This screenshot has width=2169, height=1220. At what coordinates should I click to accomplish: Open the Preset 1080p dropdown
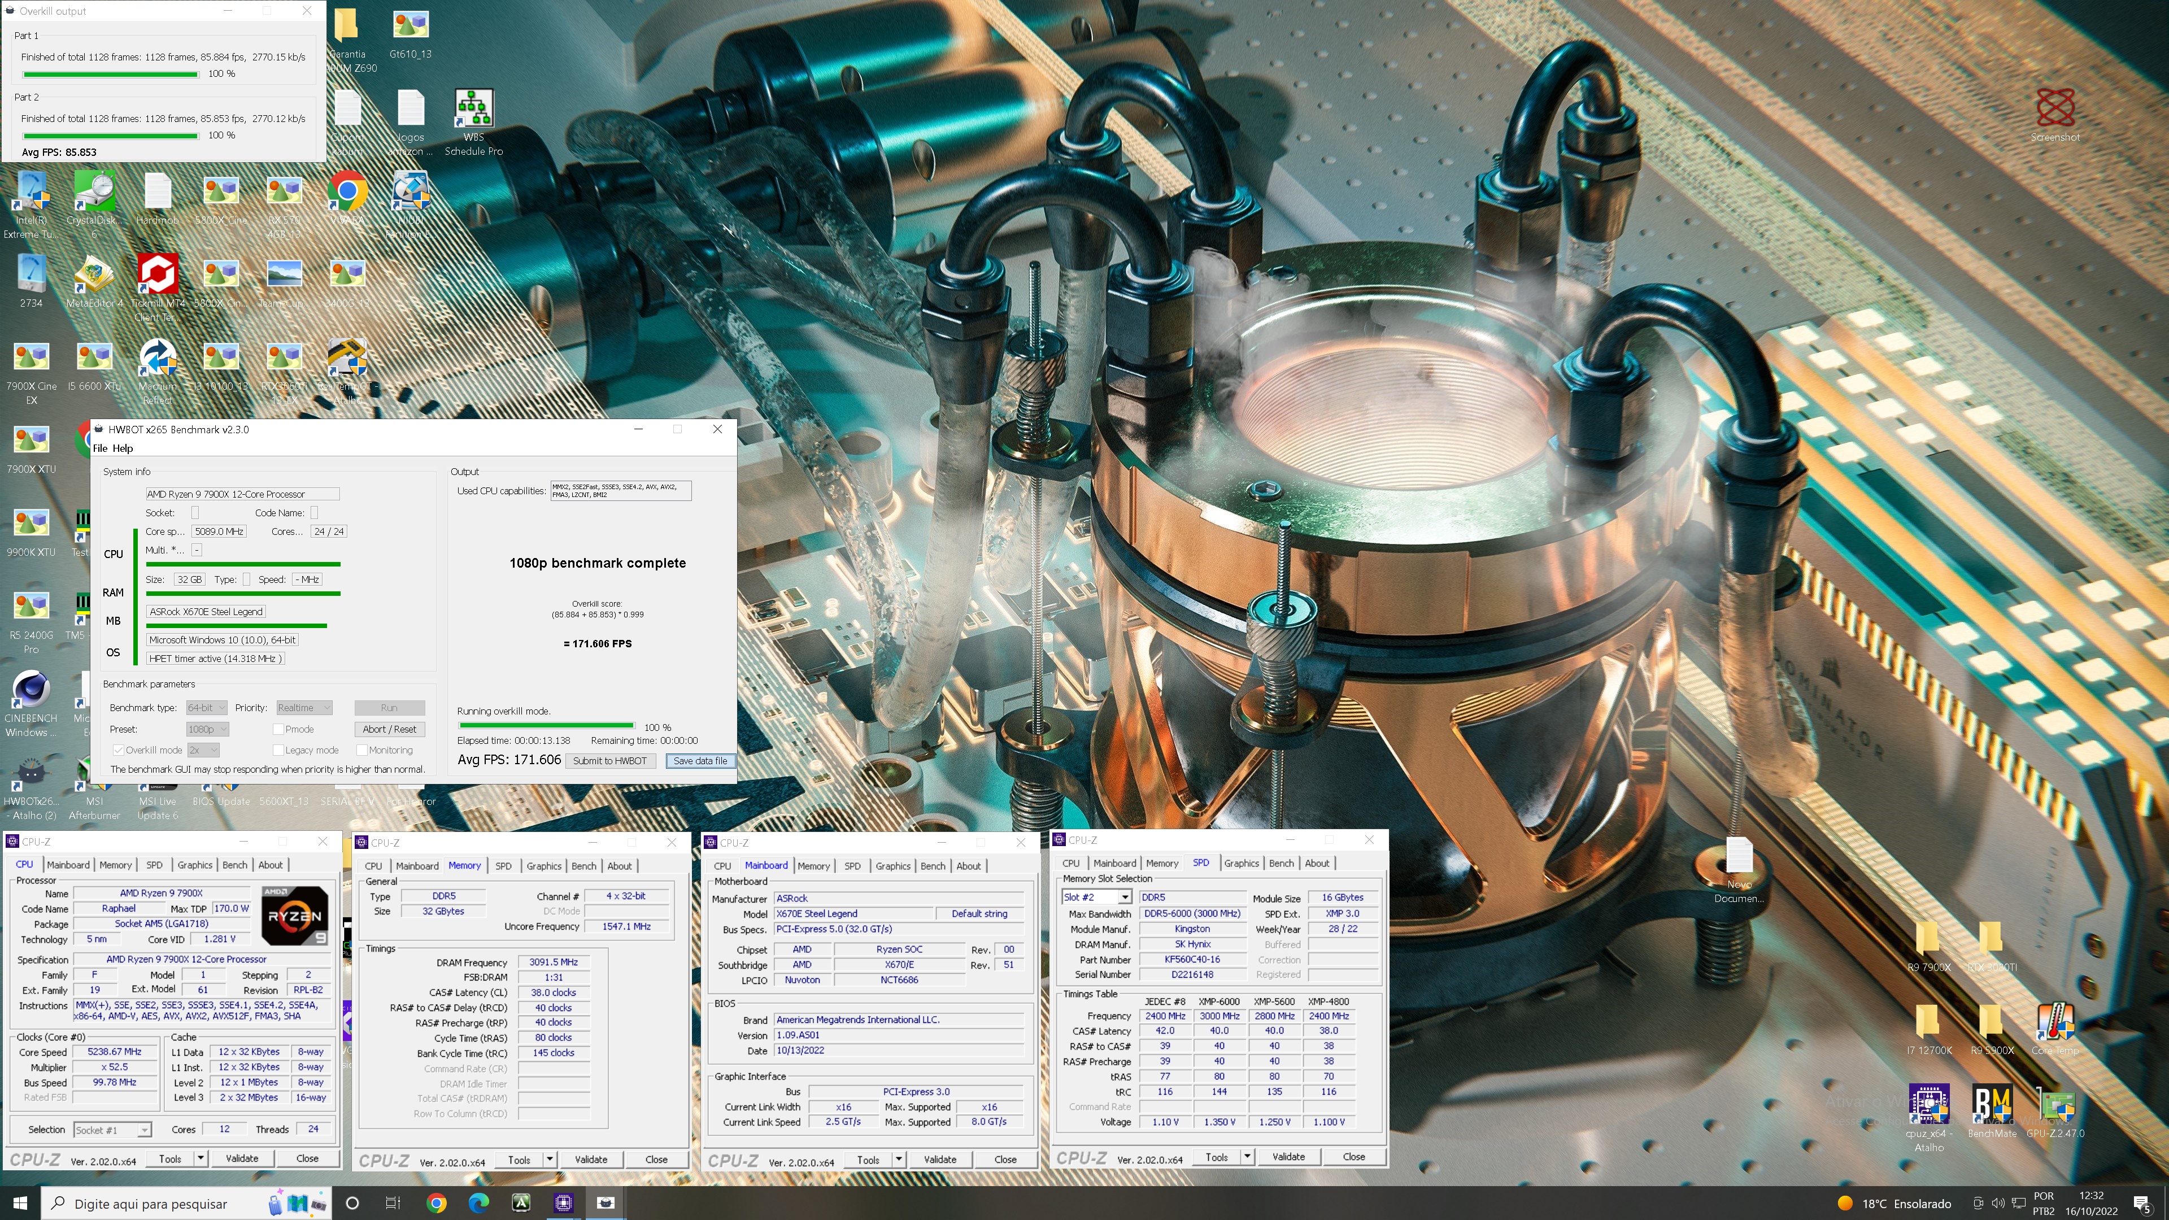click(207, 729)
